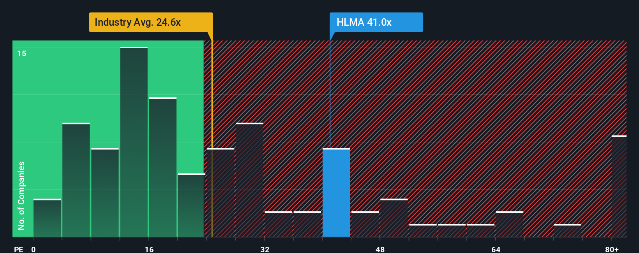Click the x-axis tick label 0
639x253 pixels.
tap(34, 249)
